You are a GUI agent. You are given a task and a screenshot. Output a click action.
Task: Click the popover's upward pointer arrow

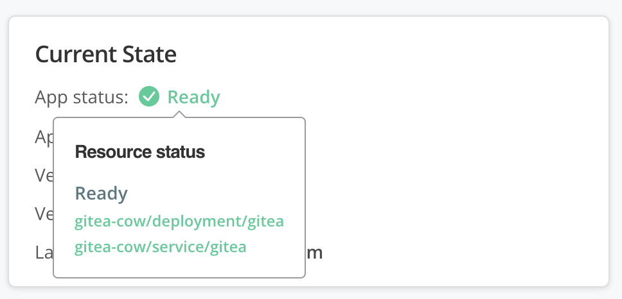(179, 115)
